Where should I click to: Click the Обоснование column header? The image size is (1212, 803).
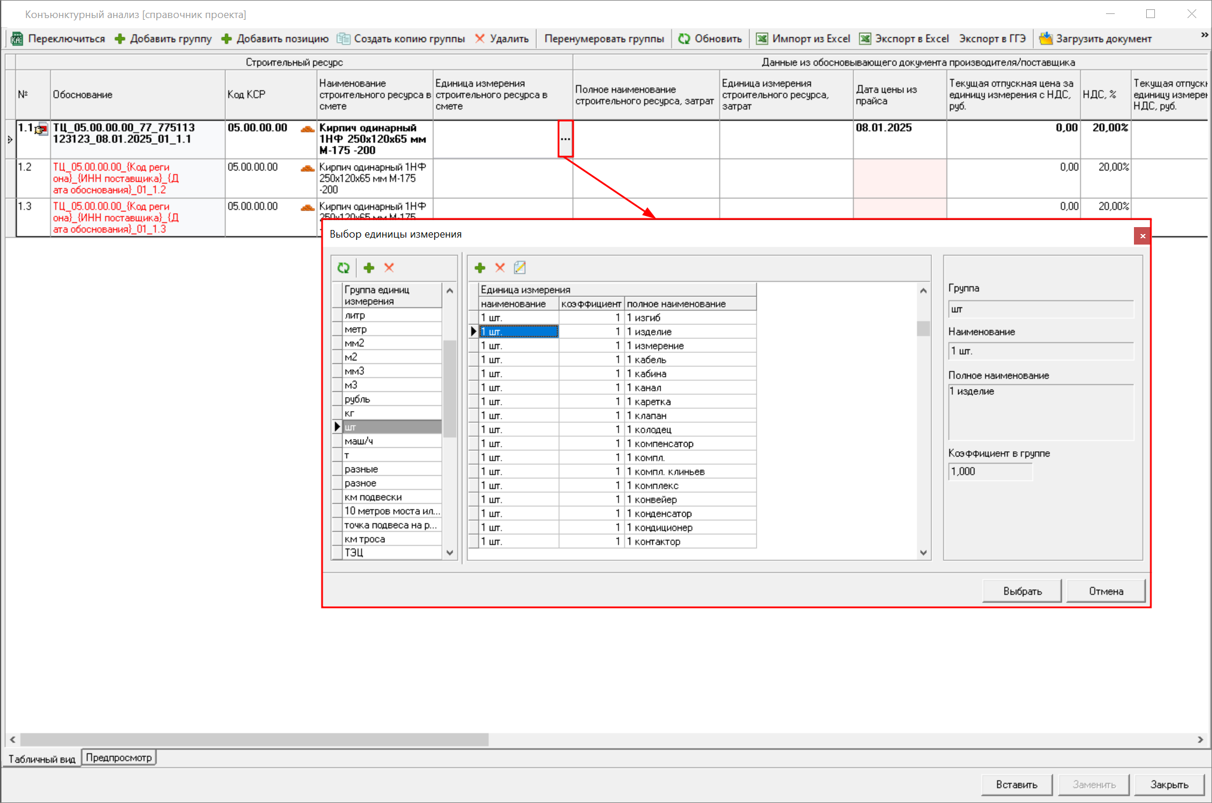[x=137, y=95]
